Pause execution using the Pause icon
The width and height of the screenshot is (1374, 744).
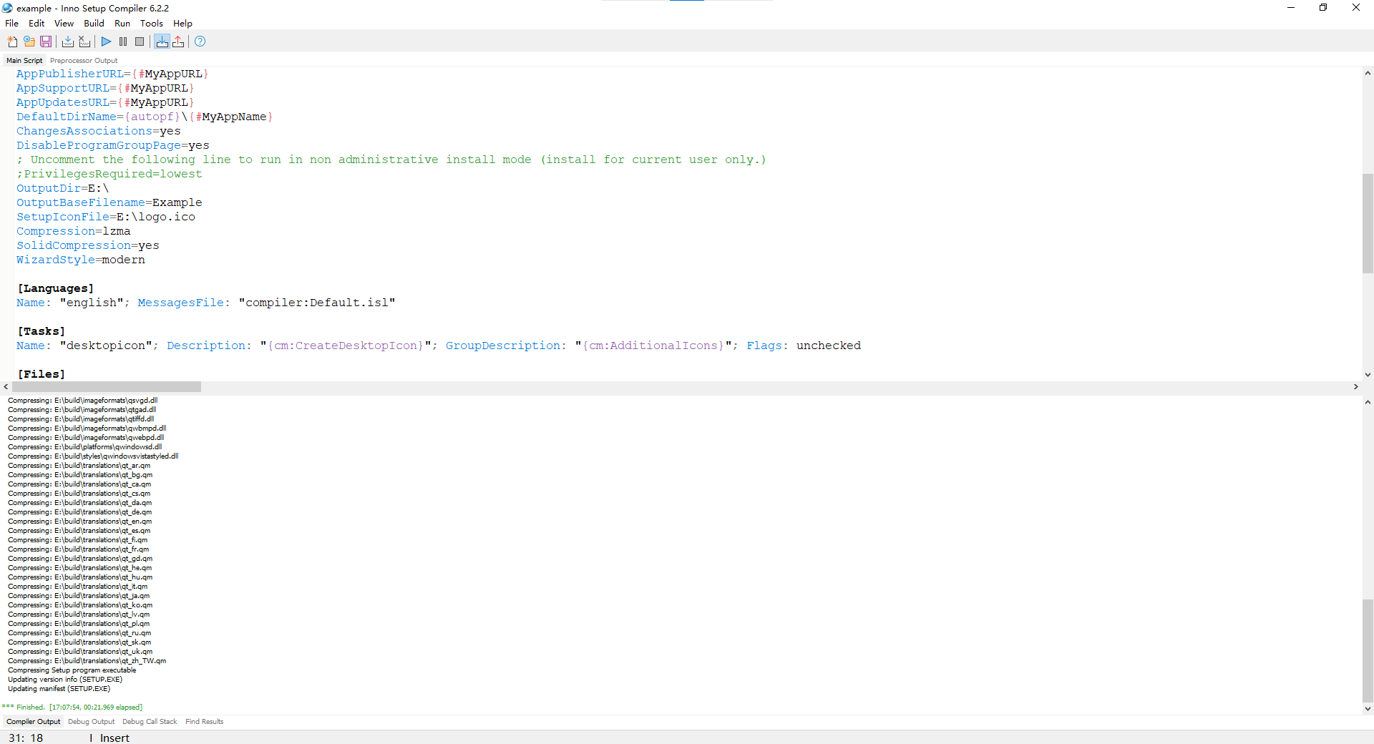123,41
